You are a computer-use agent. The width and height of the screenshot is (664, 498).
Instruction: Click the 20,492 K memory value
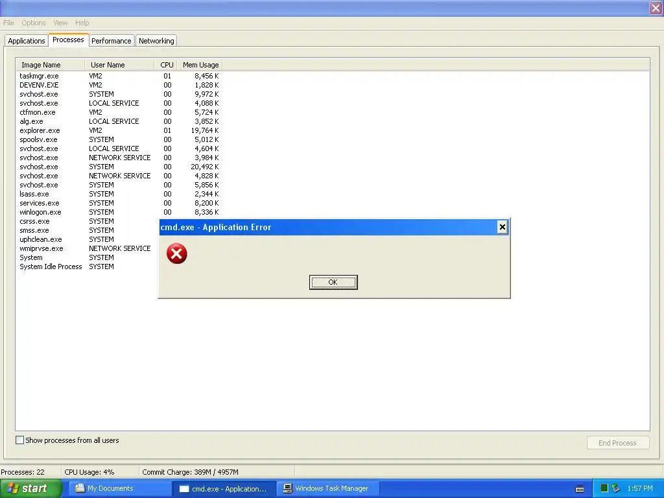tap(204, 167)
